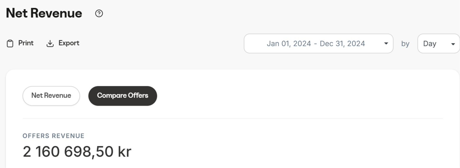The width and height of the screenshot is (460, 168).
Task: Click the divider line under the tabs
Action: pyautogui.click(x=233, y=119)
